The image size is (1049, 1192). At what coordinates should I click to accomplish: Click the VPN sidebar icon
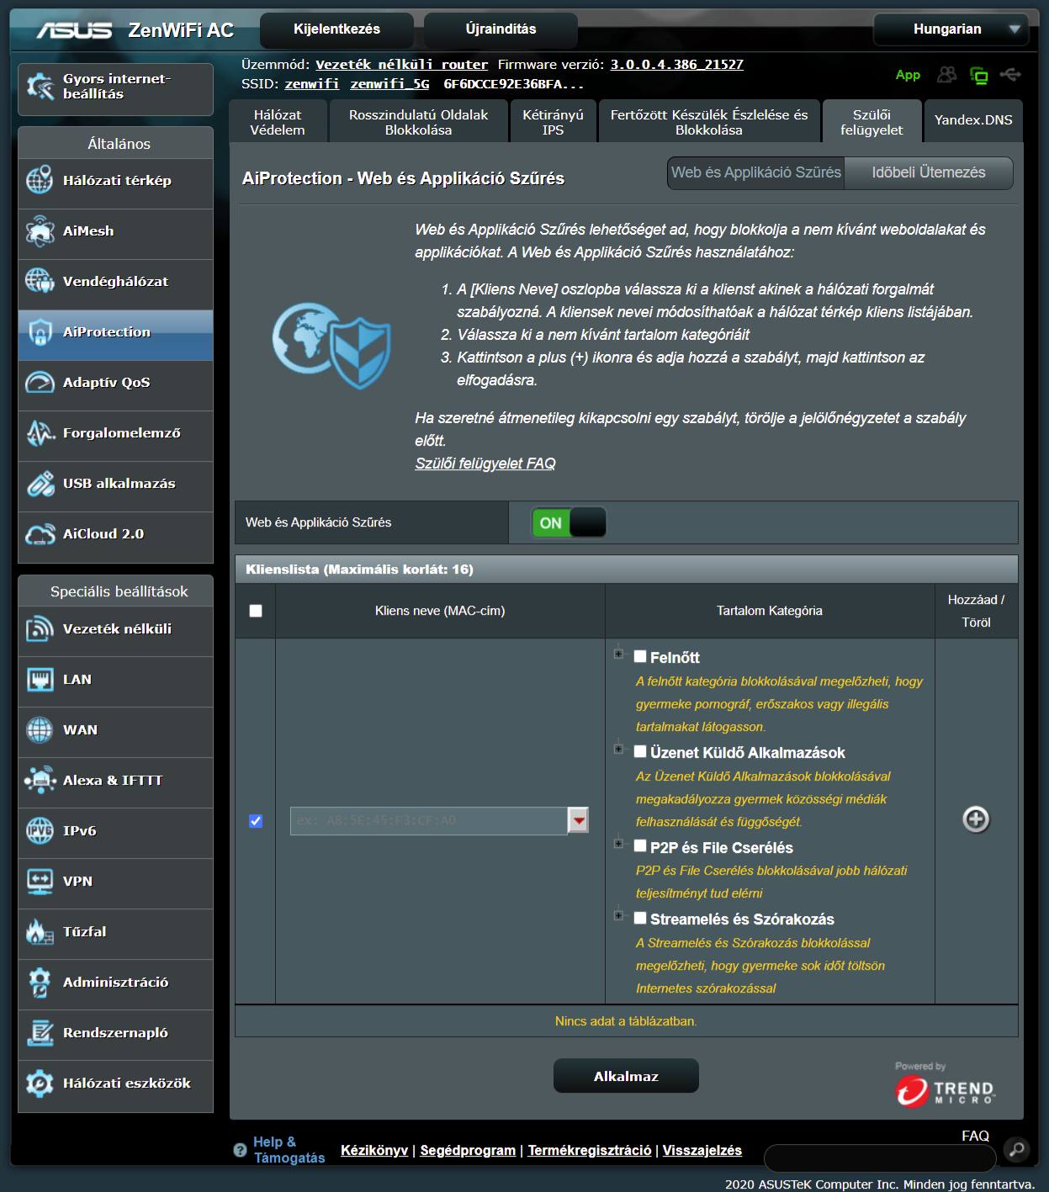[x=40, y=882]
